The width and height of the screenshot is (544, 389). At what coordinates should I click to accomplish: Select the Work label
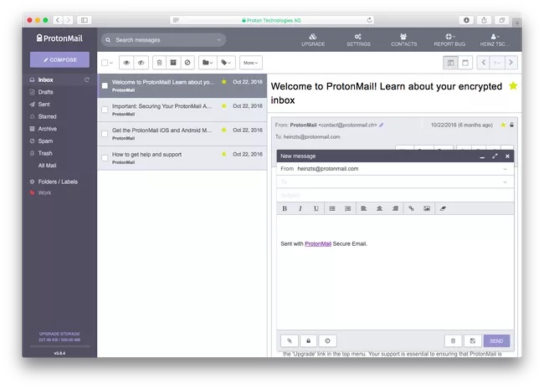tap(44, 192)
